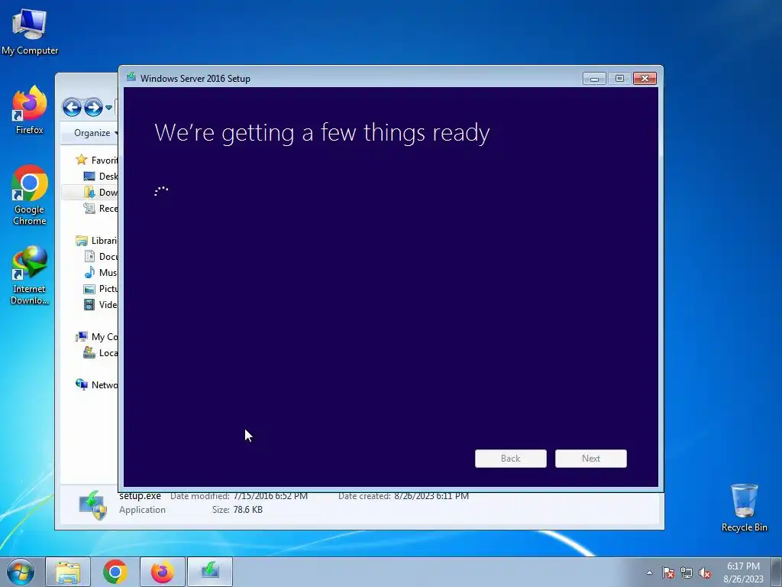Viewport: 782px width, 587px height.
Task: Click the Setup window title bar icon
Action: pyautogui.click(x=131, y=77)
